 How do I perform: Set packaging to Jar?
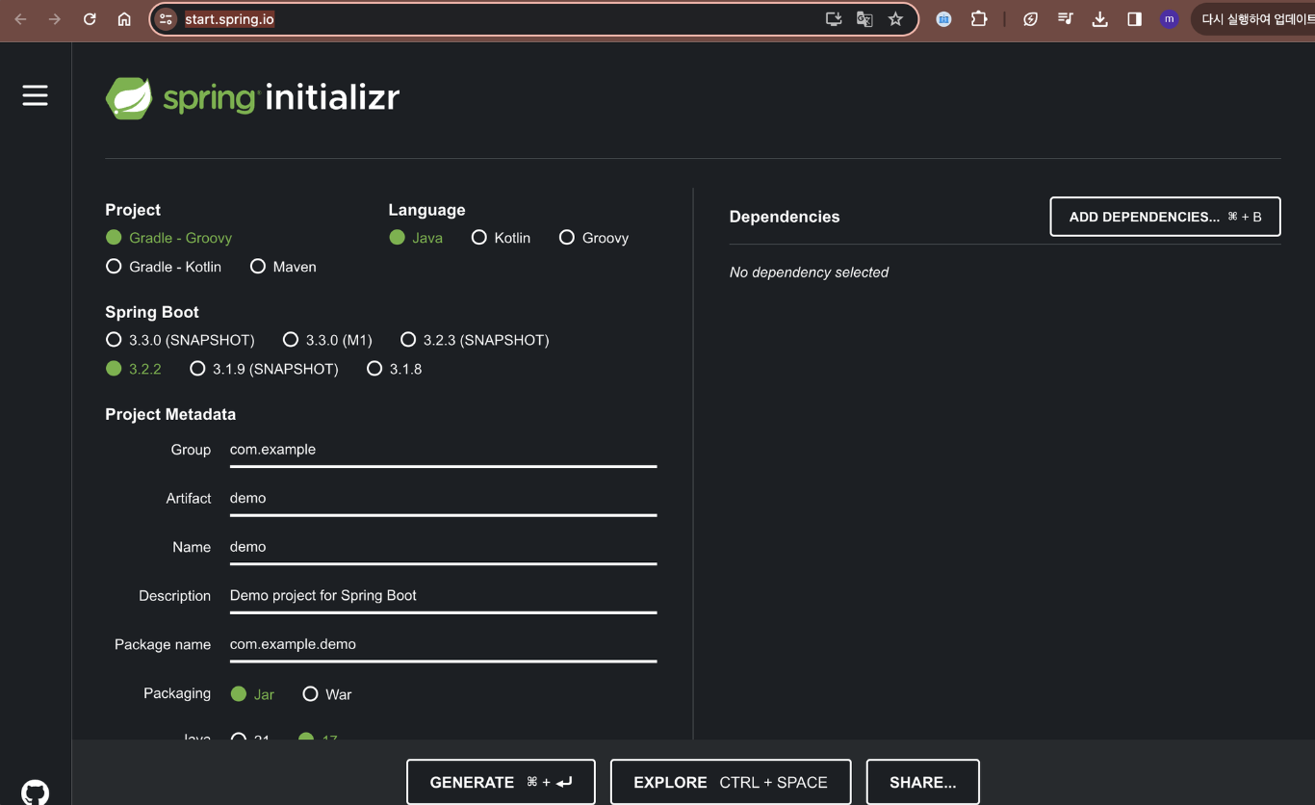coord(252,694)
